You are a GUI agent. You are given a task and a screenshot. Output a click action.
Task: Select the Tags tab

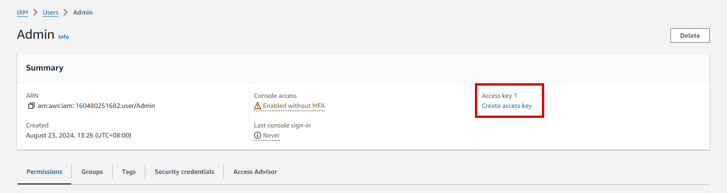(129, 172)
